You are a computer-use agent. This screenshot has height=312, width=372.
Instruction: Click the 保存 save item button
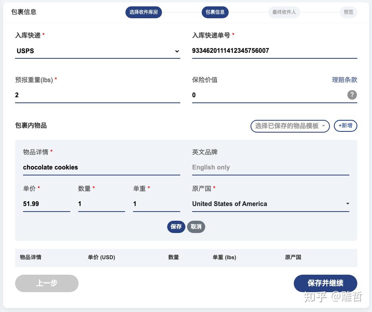176,227
